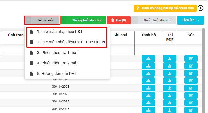Image resolution: width=208 pixels, height=113 pixels.
Task: Open 5. Hướng dẫn ghi PĐT
Action: pyautogui.click(x=67, y=74)
